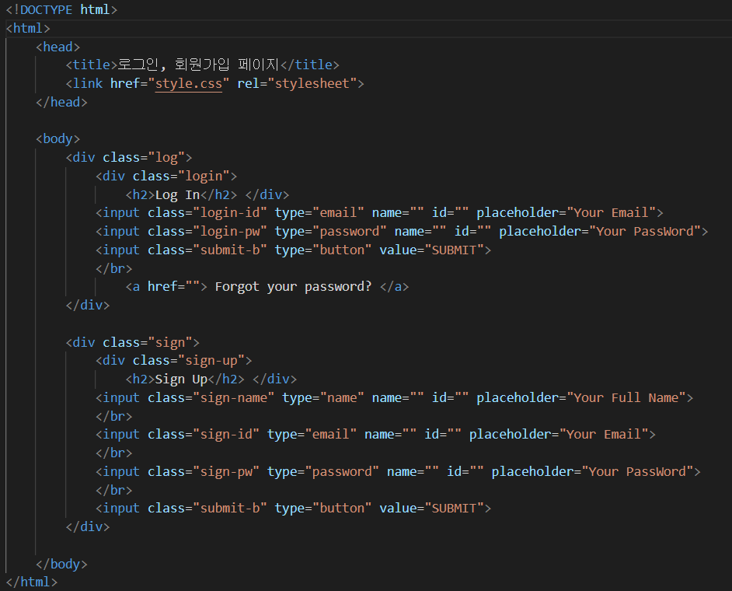Click the opening body tag

click(58, 139)
